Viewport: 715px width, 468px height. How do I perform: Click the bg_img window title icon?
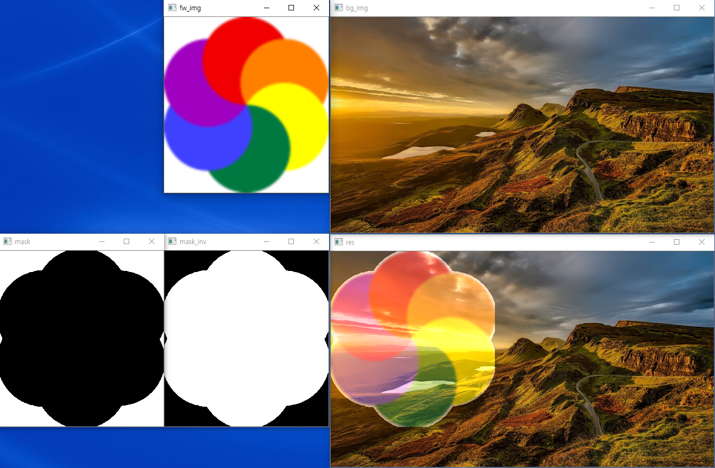pyautogui.click(x=338, y=8)
